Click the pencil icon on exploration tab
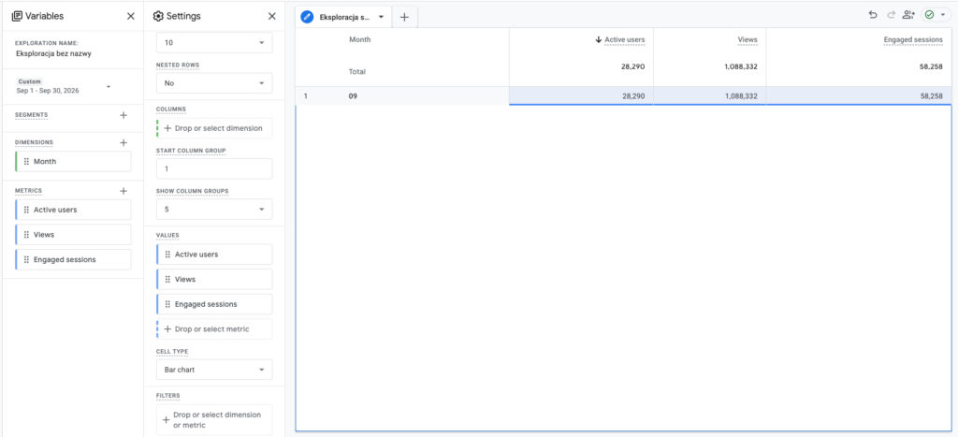Viewport: 958px width, 437px height. tap(307, 17)
